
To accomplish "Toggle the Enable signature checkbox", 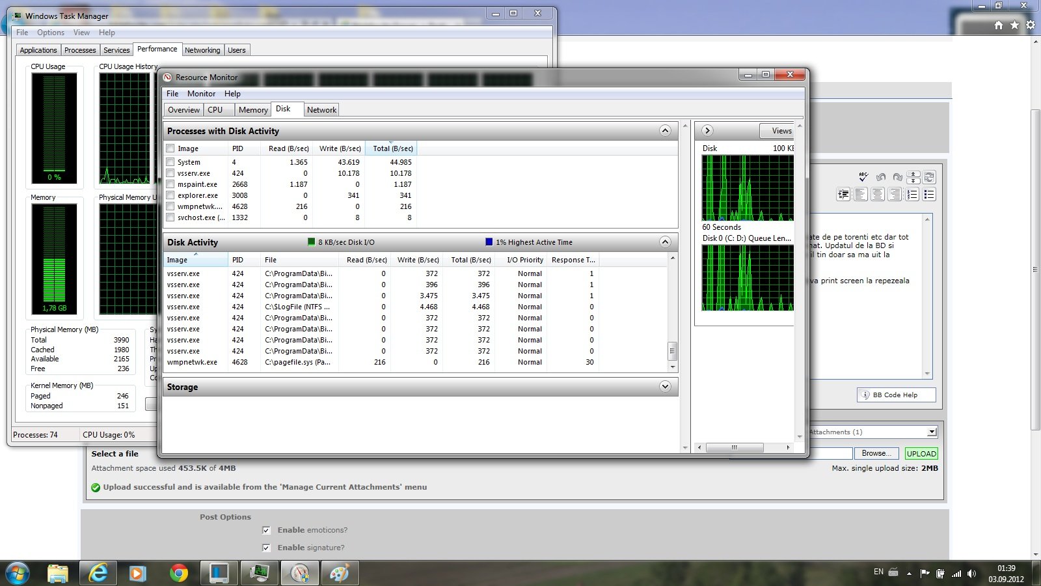I will coord(266,548).
